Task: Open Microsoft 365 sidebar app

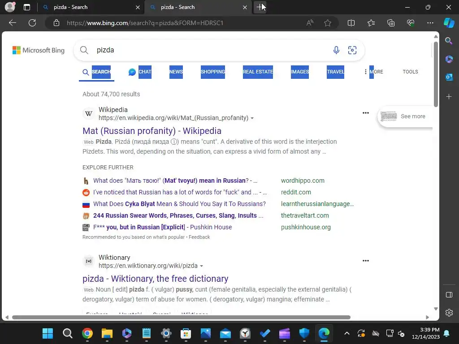Action: 449,59
